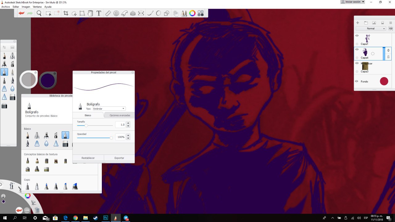Image resolution: width=395 pixels, height=222 pixels.
Task: Decrease brush Tamaño with the down arrow
Action: pos(128,126)
